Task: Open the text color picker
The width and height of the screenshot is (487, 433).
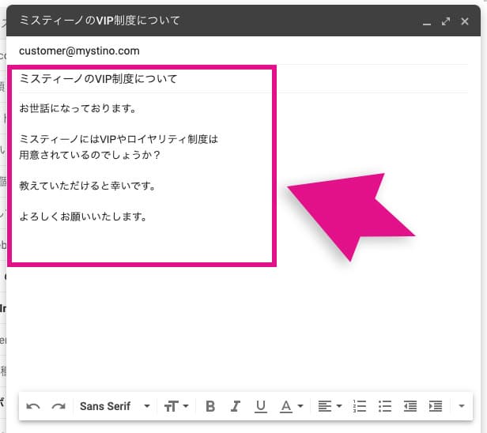Action: click(x=291, y=406)
